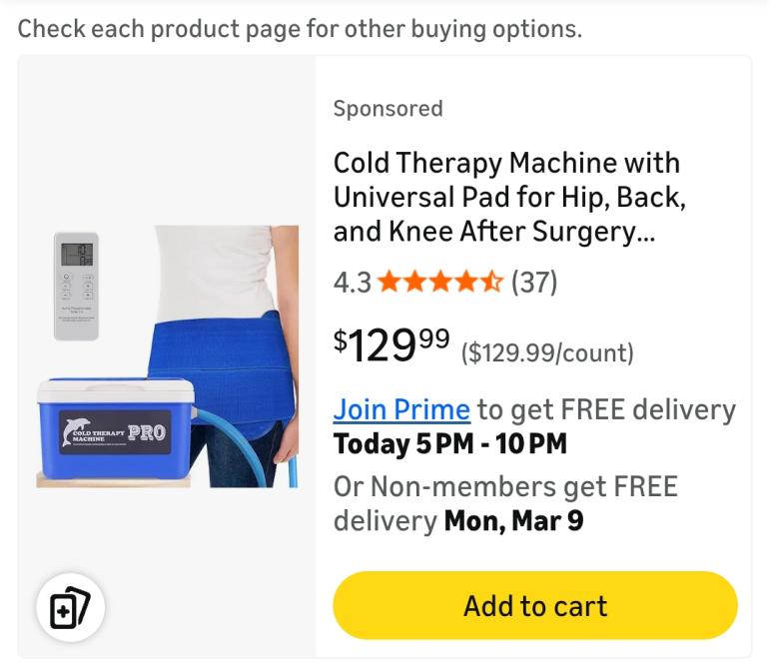The height and width of the screenshot is (666, 770).
Task: Click the 4.3 rating number
Action: pyautogui.click(x=353, y=283)
